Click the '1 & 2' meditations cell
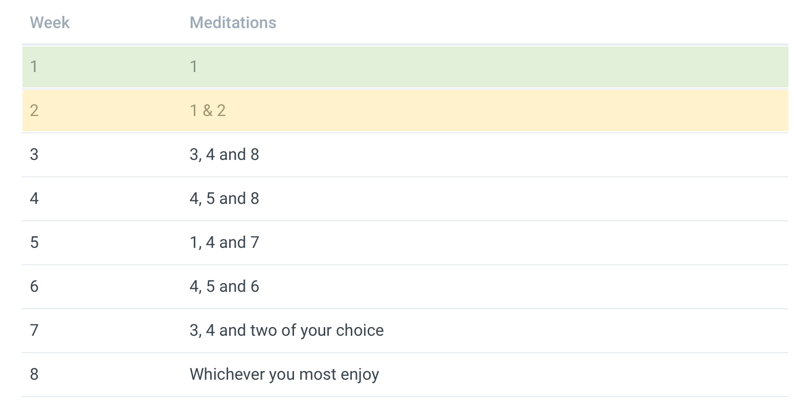 pos(208,110)
